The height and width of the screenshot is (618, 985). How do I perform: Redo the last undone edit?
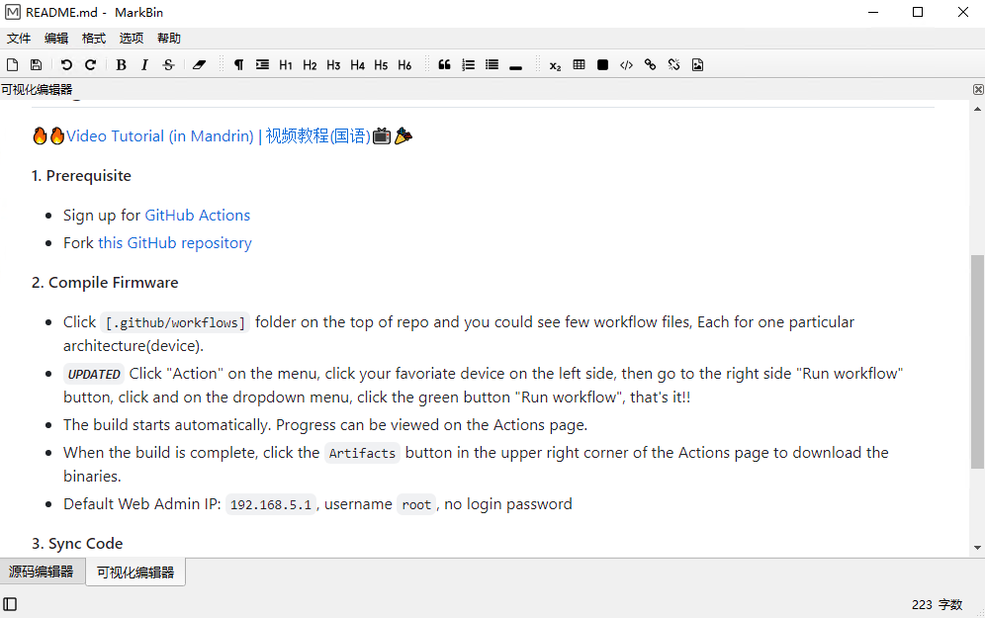coord(90,64)
